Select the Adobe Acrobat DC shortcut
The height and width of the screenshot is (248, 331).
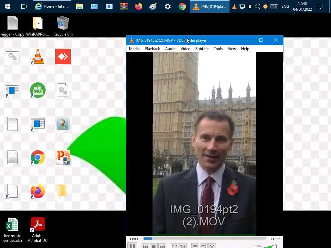[37, 230]
